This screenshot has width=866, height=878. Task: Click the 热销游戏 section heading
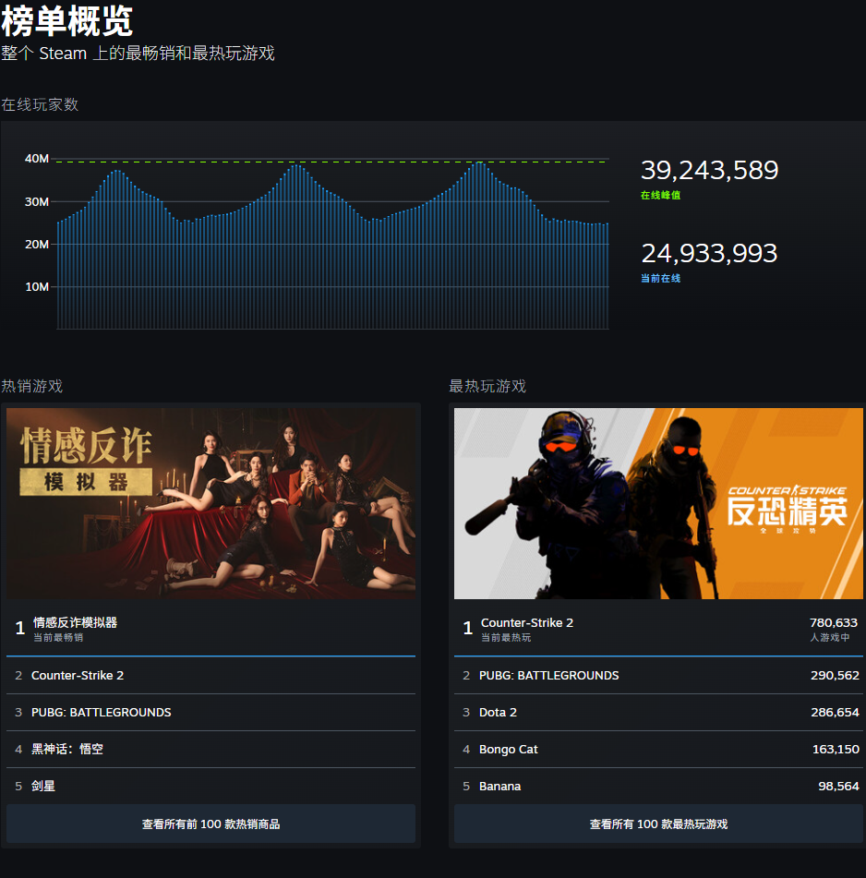pyautogui.click(x=32, y=386)
